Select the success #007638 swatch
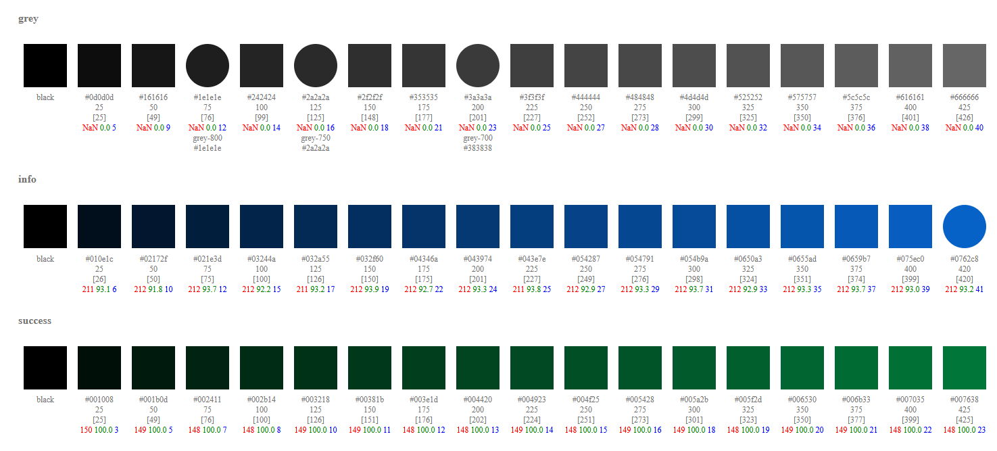Image resolution: width=997 pixels, height=451 pixels. [965, 368]
